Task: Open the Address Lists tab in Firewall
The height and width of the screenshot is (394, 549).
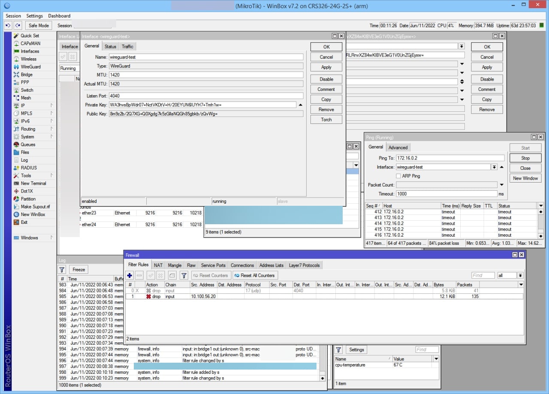Action: (x=271, y=265)
